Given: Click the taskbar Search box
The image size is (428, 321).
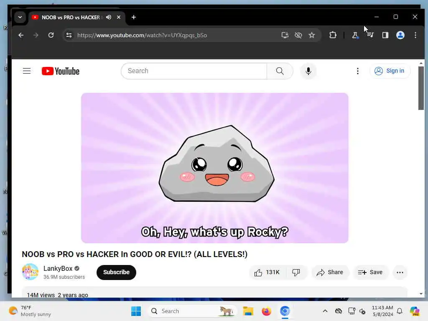Looking at the screenshot, I should click(x=192, y=311).
